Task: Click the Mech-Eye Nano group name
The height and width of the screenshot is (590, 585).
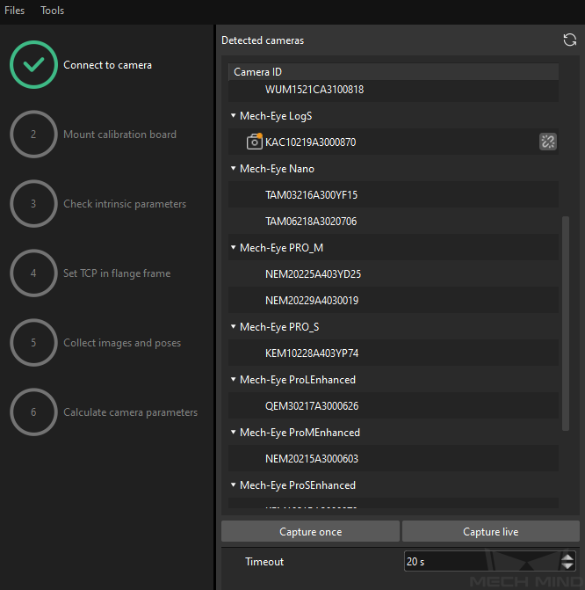Action: (277, 169)
